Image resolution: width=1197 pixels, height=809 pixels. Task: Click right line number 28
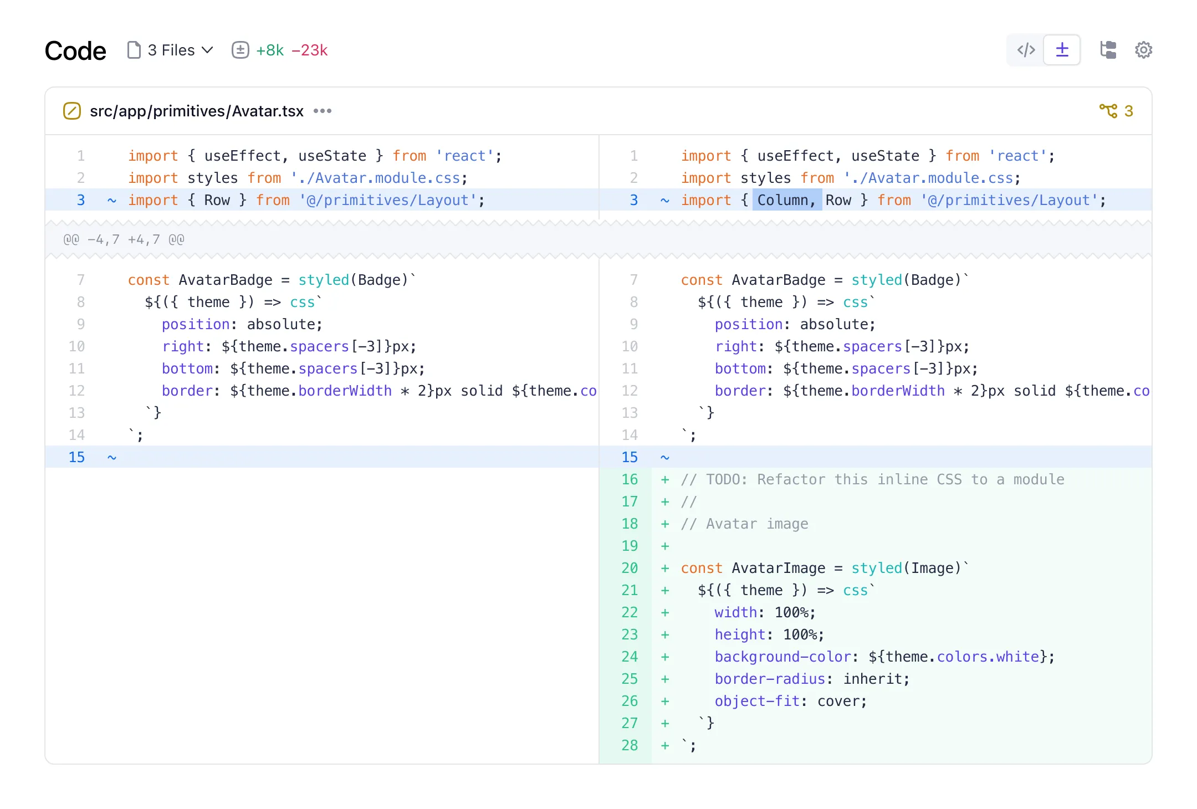630,745
